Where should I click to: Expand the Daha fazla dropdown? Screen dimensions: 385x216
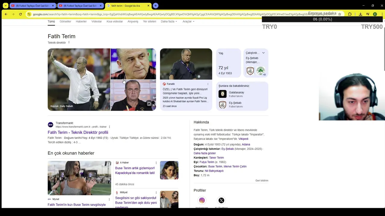coord(169,22)
